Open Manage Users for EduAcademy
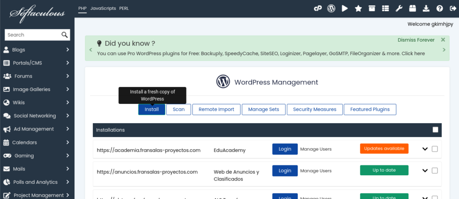Screen dimensions: 459x199 coord(316,149)
